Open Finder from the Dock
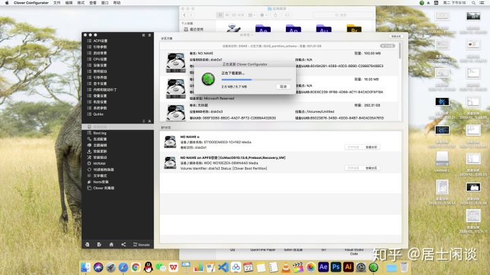The image size is (490, 275). point(86,268)
